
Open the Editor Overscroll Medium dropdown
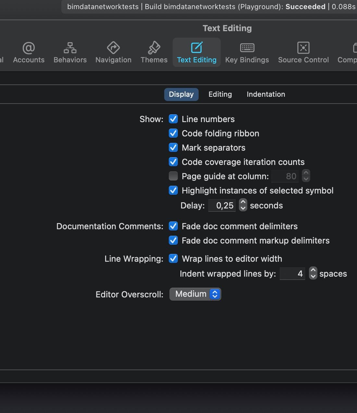pos(195,294)
